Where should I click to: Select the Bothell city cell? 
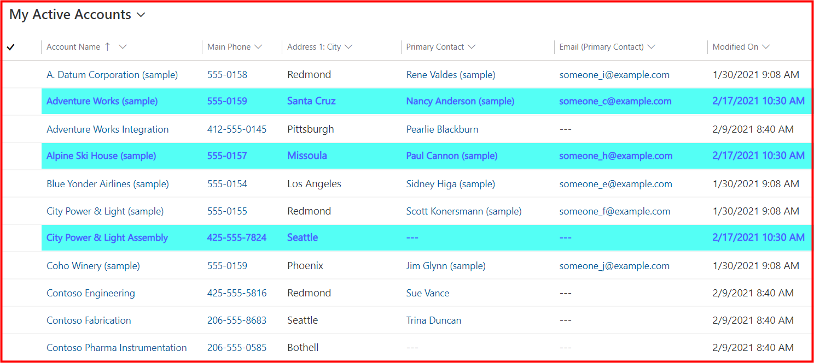(x=303, y=348)
